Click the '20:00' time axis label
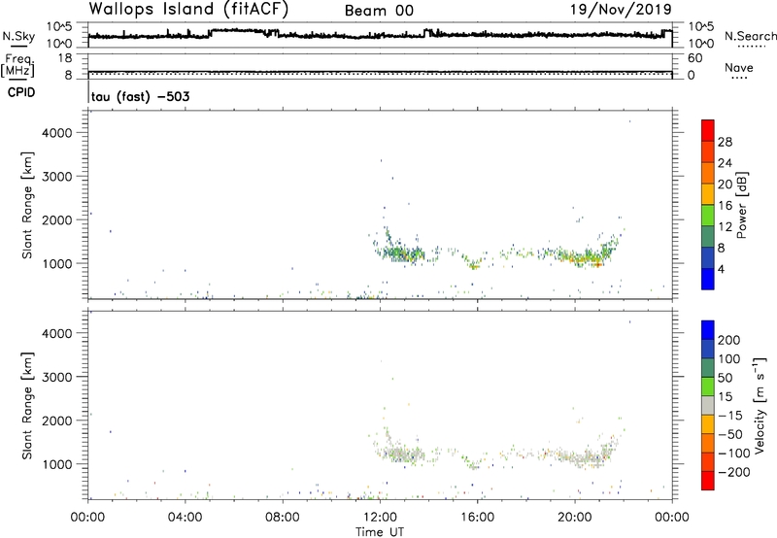This screenshot has height=538, width=777. click(575, 518)
